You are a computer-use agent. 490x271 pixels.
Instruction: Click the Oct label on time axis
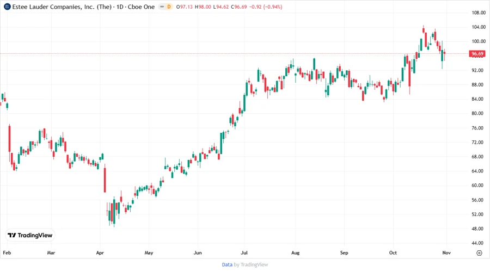click(x=393, y=252)
